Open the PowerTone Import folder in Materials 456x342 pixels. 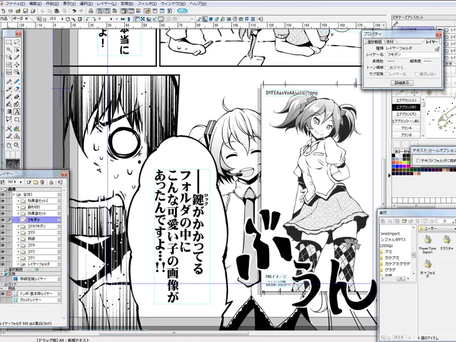427,245
